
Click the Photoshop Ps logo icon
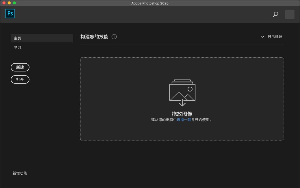pyautogui.click(x=10, y=14)
